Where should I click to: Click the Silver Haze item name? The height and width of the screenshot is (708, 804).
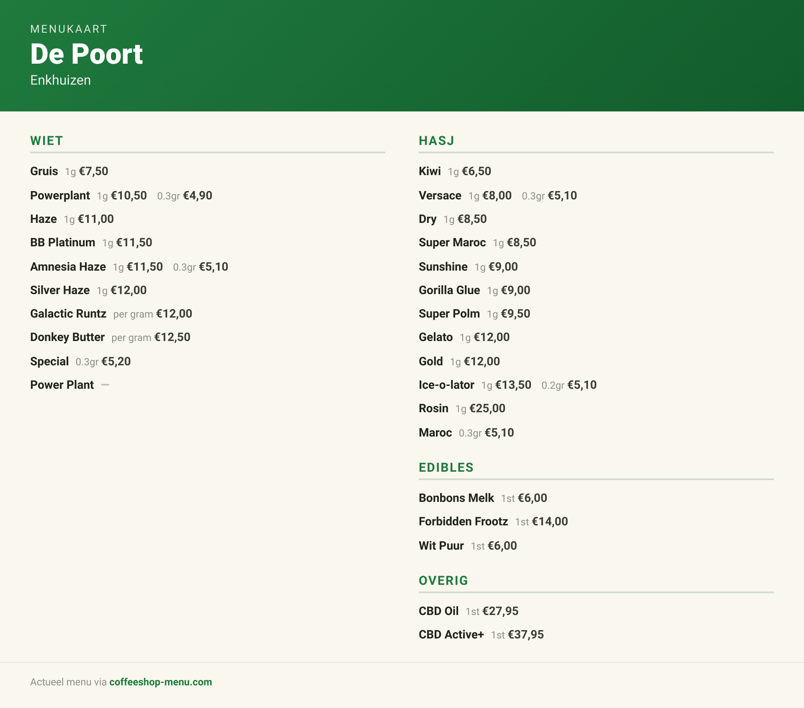point(60,290)
